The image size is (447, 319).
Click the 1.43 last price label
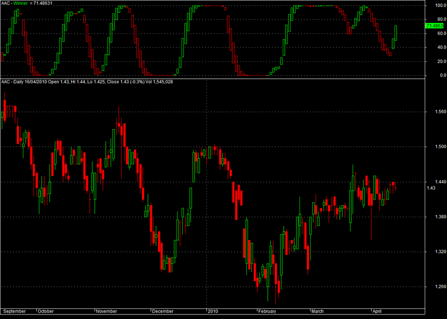click(x=431, y=188)
